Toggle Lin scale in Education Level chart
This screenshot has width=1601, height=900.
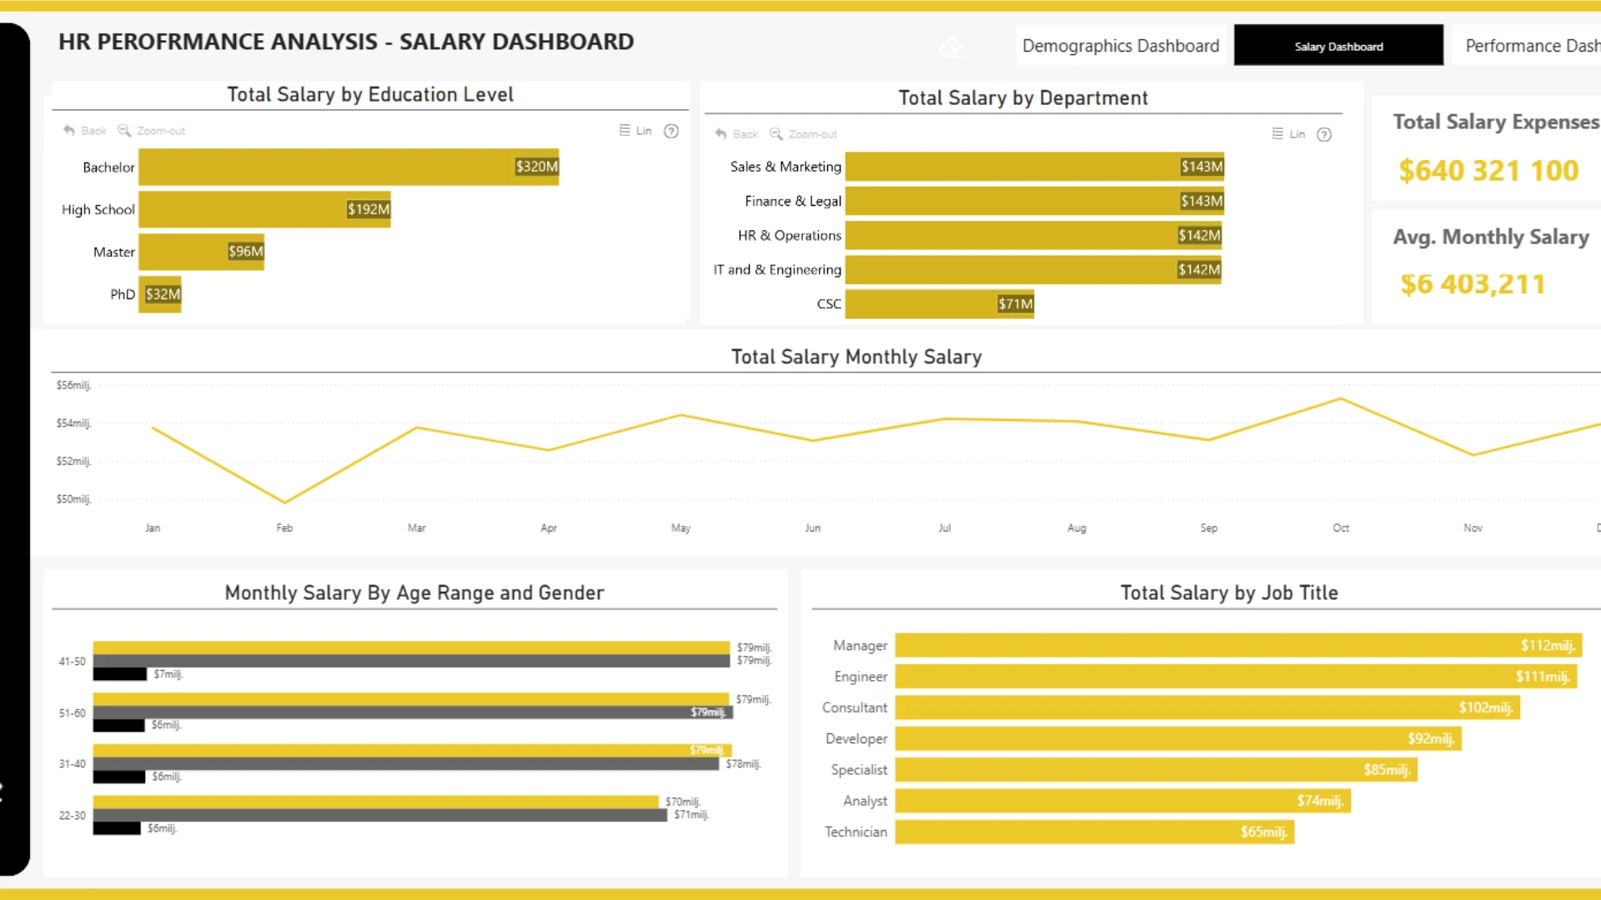[x=635, y=131]
